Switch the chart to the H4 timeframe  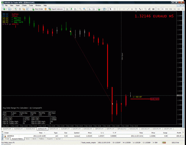(x=179, y=9)
